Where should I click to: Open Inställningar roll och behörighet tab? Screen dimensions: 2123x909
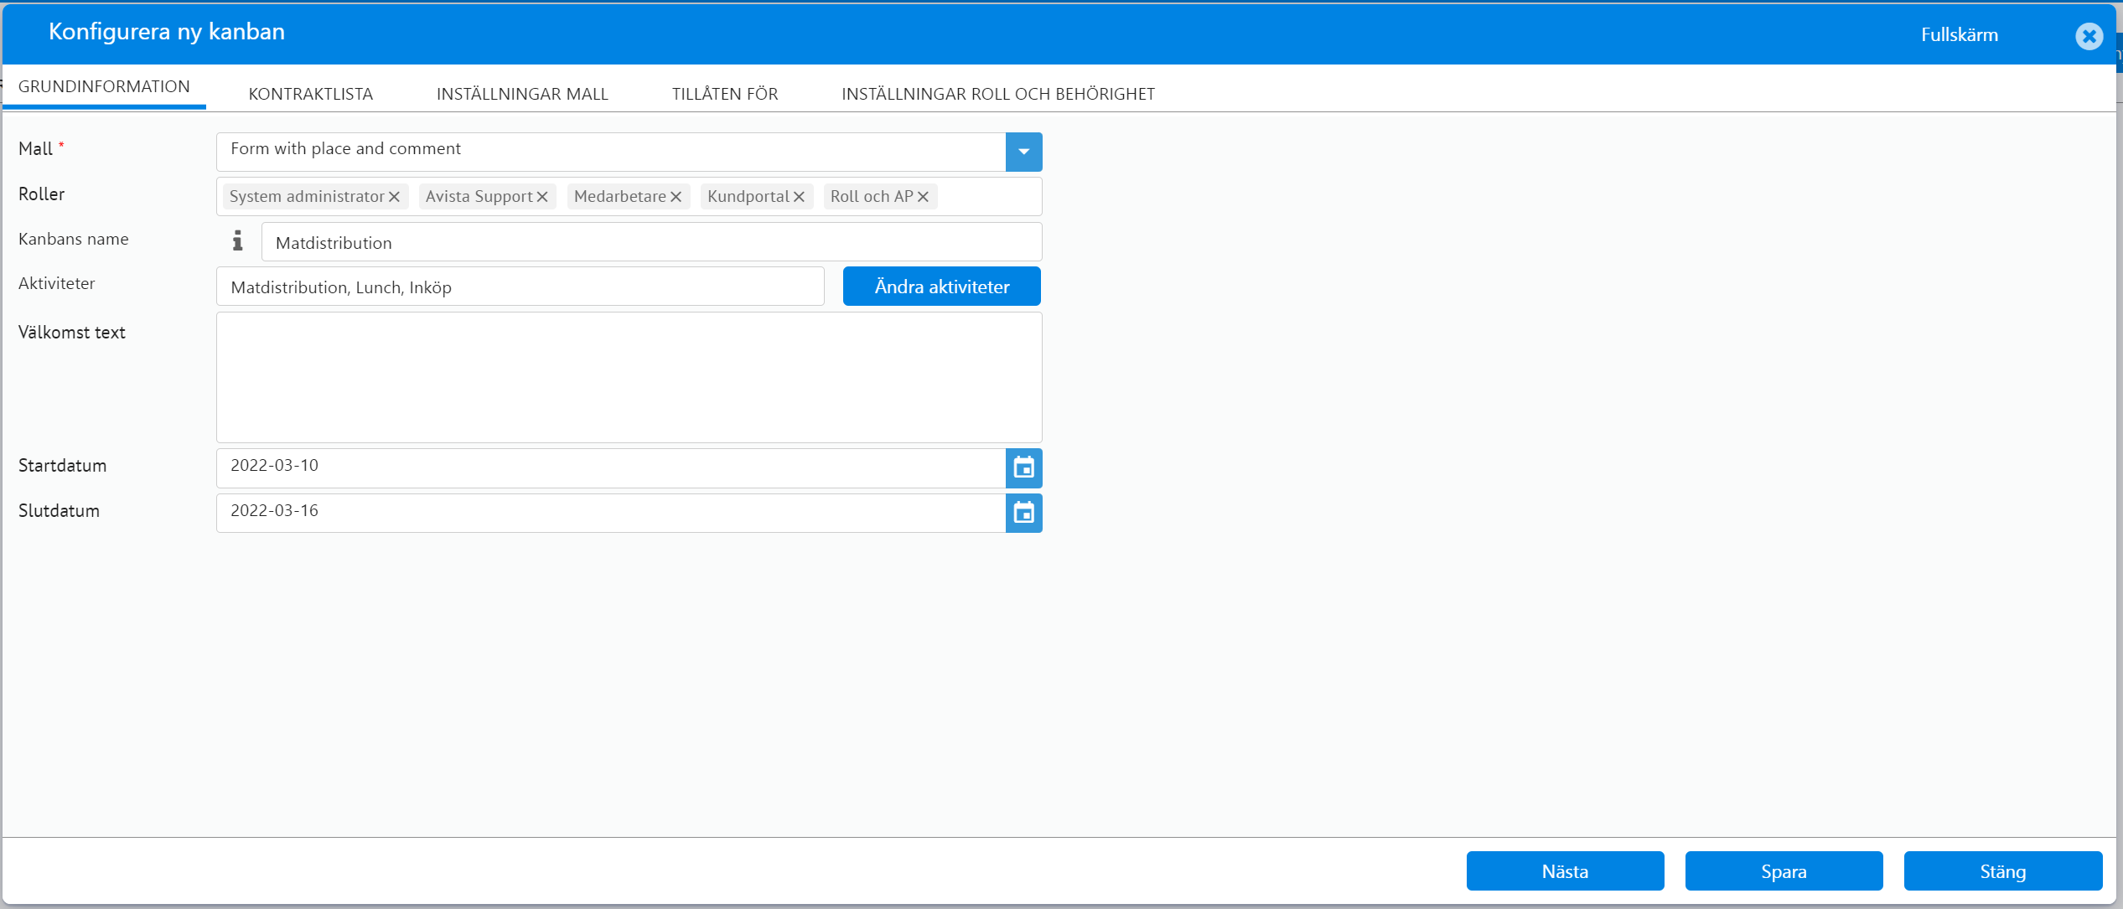tap(998, 94)
